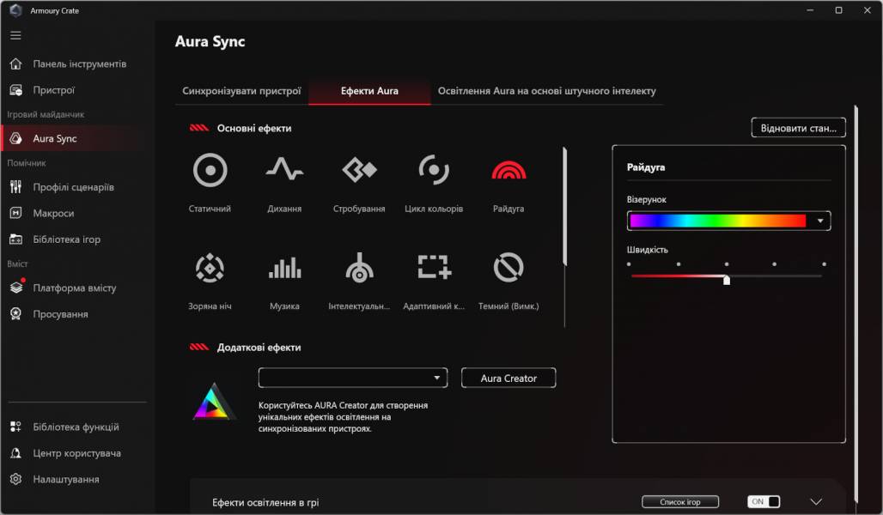The height and width of the screenshot is (515, 883).
Task: Click the Основні ефекти section heading
Action: [254, 129]
